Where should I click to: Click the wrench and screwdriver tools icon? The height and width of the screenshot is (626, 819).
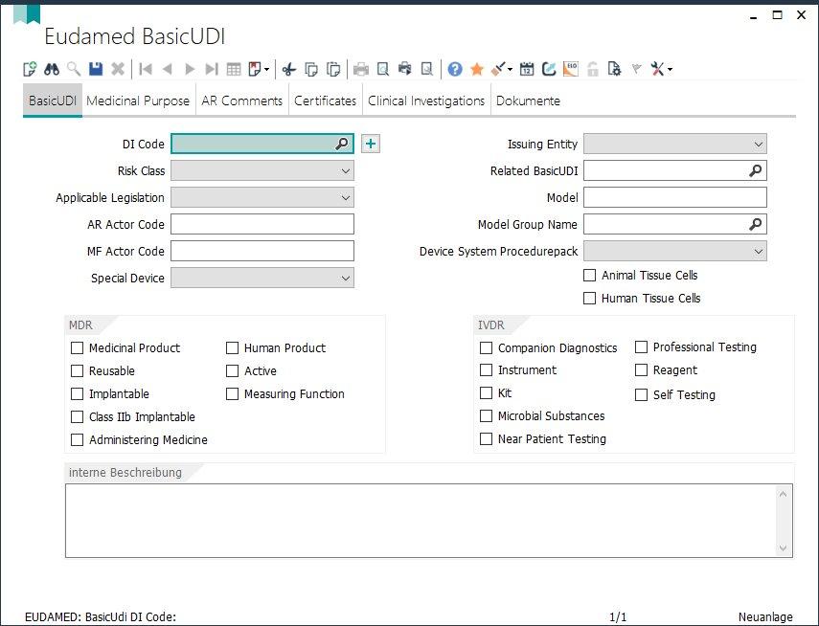pyautogui.click(x=658, y=69)
